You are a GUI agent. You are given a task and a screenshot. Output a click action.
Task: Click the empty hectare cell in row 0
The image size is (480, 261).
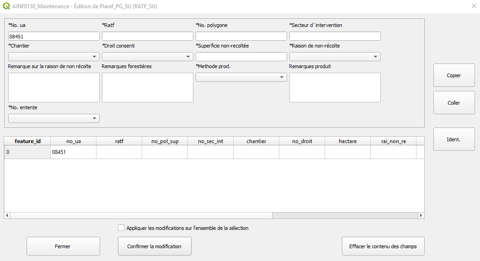(x=347, y=152)
